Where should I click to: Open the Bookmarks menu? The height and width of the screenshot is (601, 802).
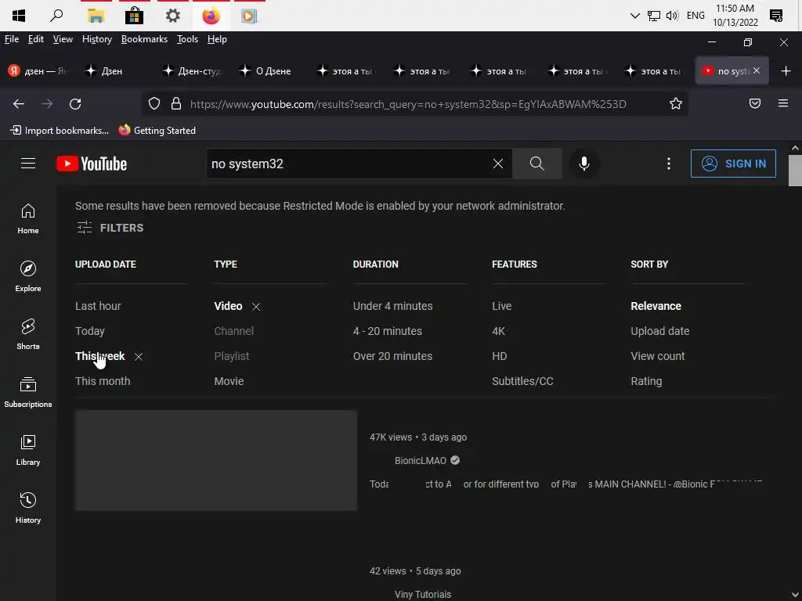[144, 39]
